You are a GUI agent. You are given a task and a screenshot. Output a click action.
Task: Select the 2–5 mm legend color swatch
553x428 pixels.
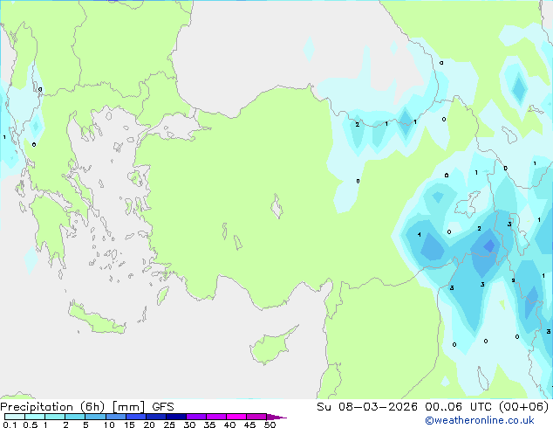pyautogui.click(x=75, y=417)
